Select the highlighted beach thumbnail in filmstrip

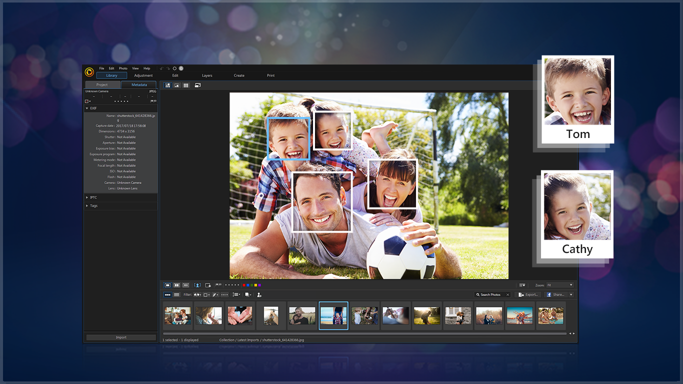[333, 315]
